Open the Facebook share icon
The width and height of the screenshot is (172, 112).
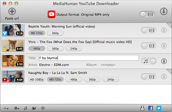point(151,108)
